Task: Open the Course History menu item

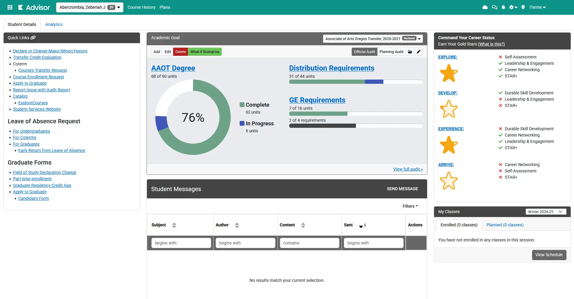Action: pos(141,7)
